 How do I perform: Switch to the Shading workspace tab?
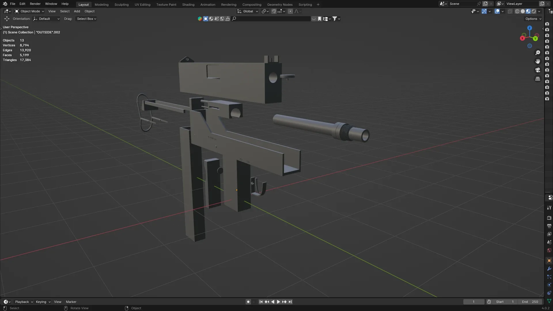(x=188, y=4)
